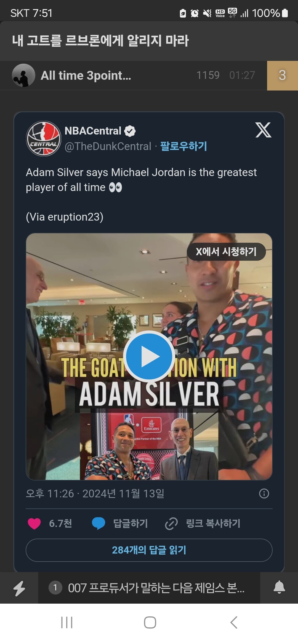The height and width of the screenshot is (641, 298).
Task: Tap the link chain icon
Action: [x=171, y=523]
